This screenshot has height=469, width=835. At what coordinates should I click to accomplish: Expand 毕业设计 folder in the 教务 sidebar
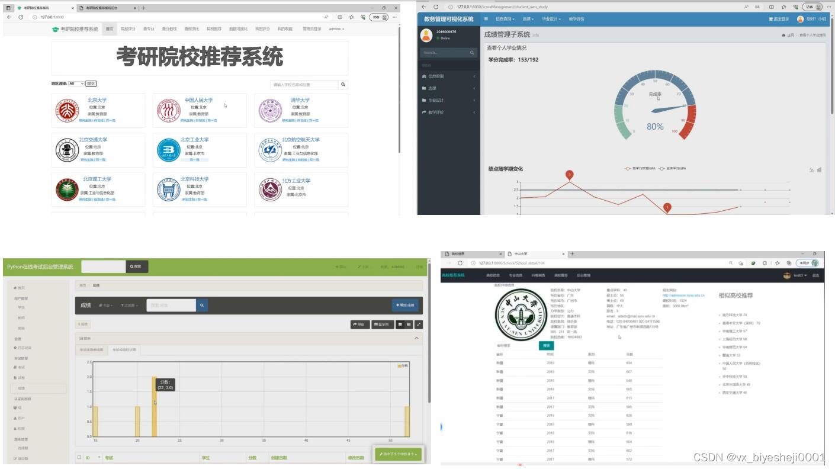click(448, 100)
